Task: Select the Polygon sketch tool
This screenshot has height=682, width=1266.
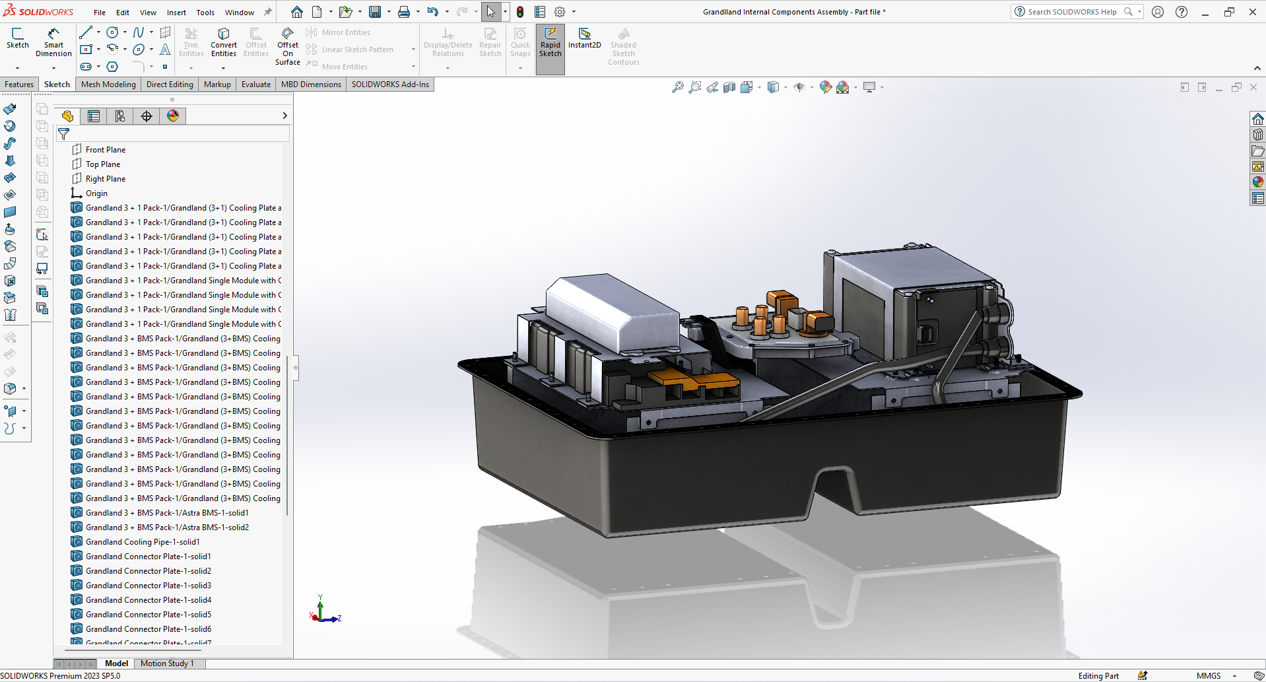Action: tap(112, 67)
